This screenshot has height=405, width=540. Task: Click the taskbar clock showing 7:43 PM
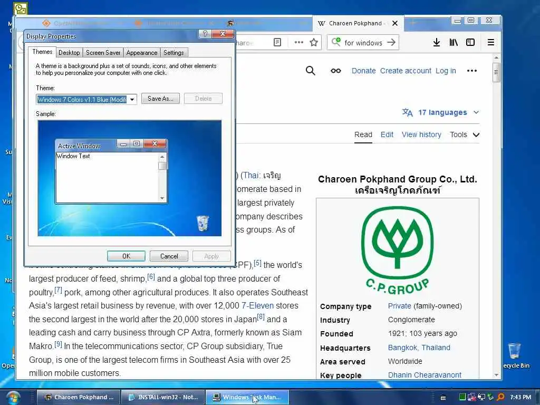[520, 397]
